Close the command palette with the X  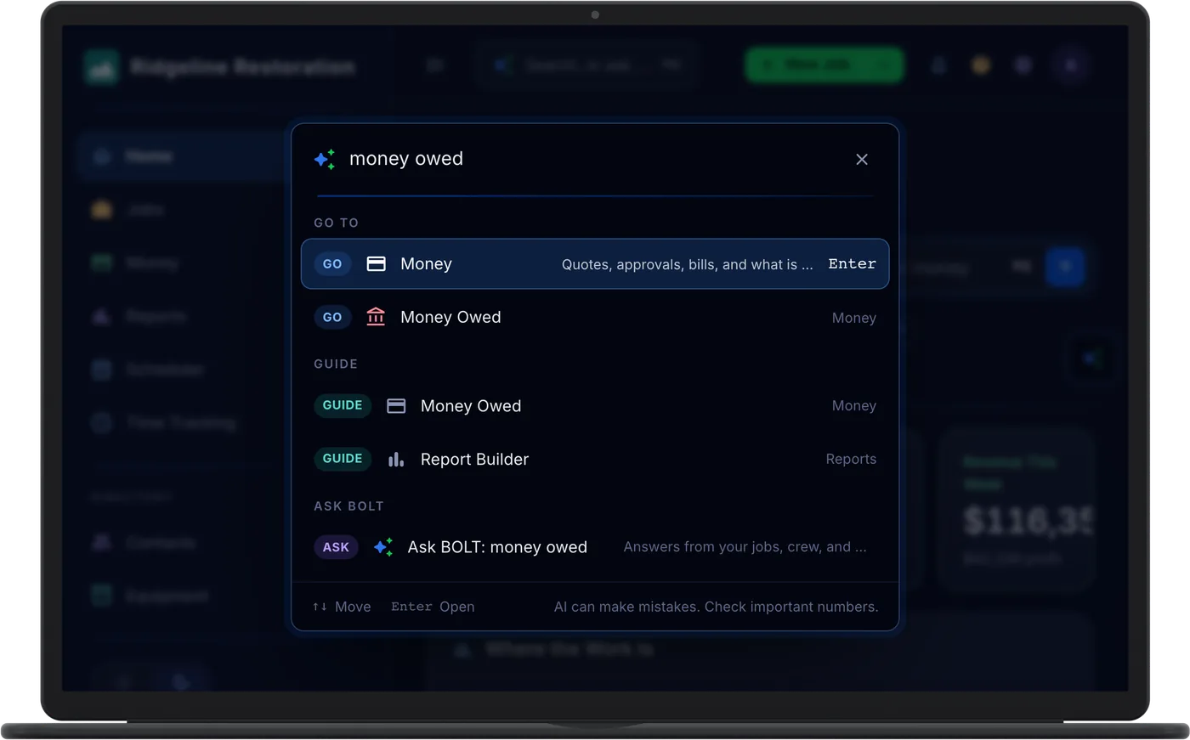(862, 160)
